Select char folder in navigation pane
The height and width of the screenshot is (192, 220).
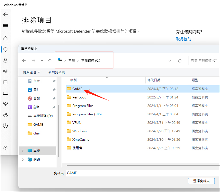34,133
